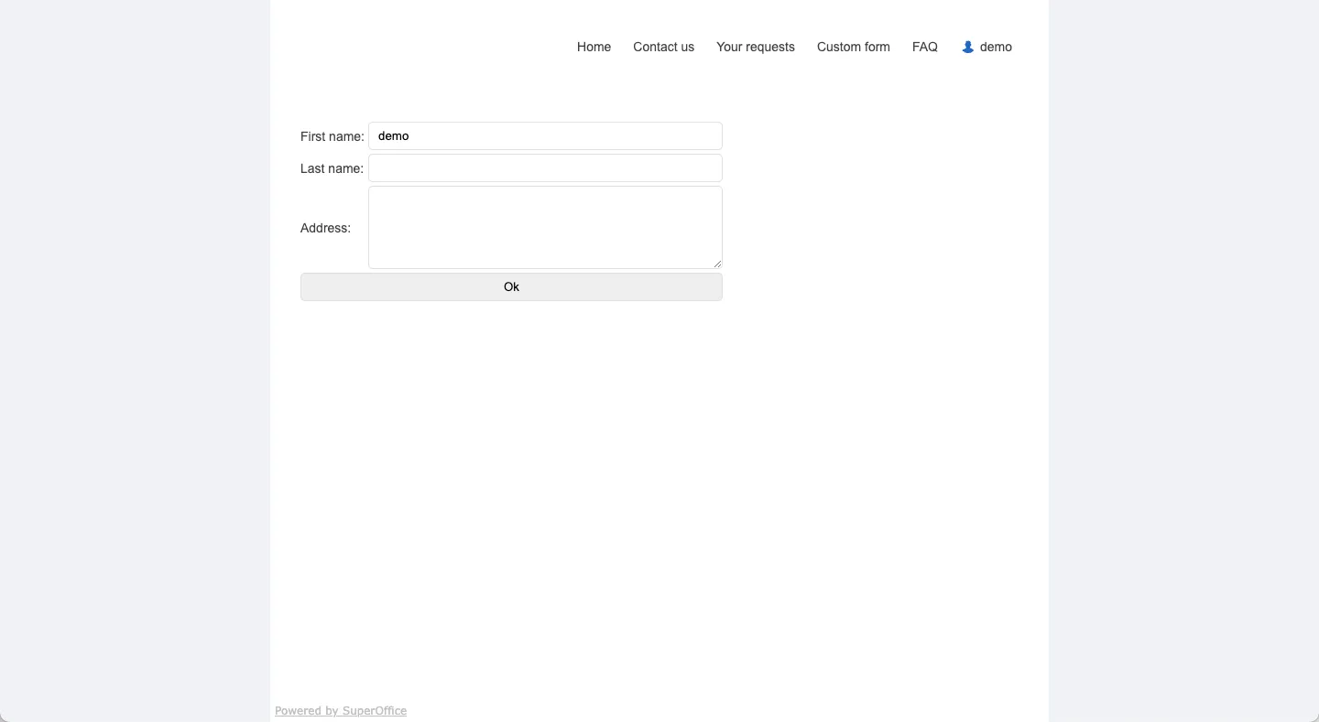Click the gray margin right of the page
Viewport: 1319px width, 722px height.
[x=1183, y=366]
